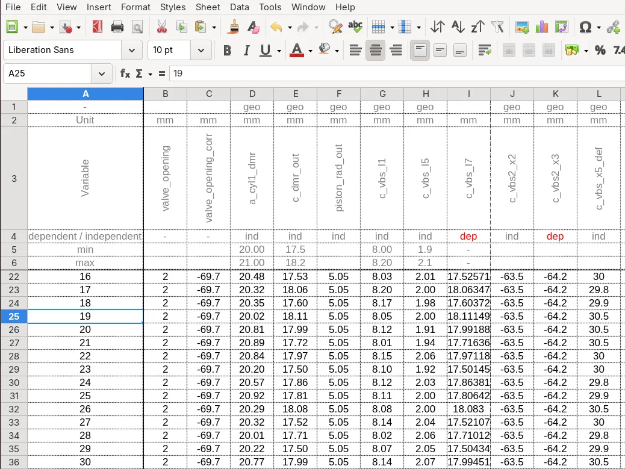Toggle bold formatting
This screenshot has height=469, width=625.
tap(227, 51)
